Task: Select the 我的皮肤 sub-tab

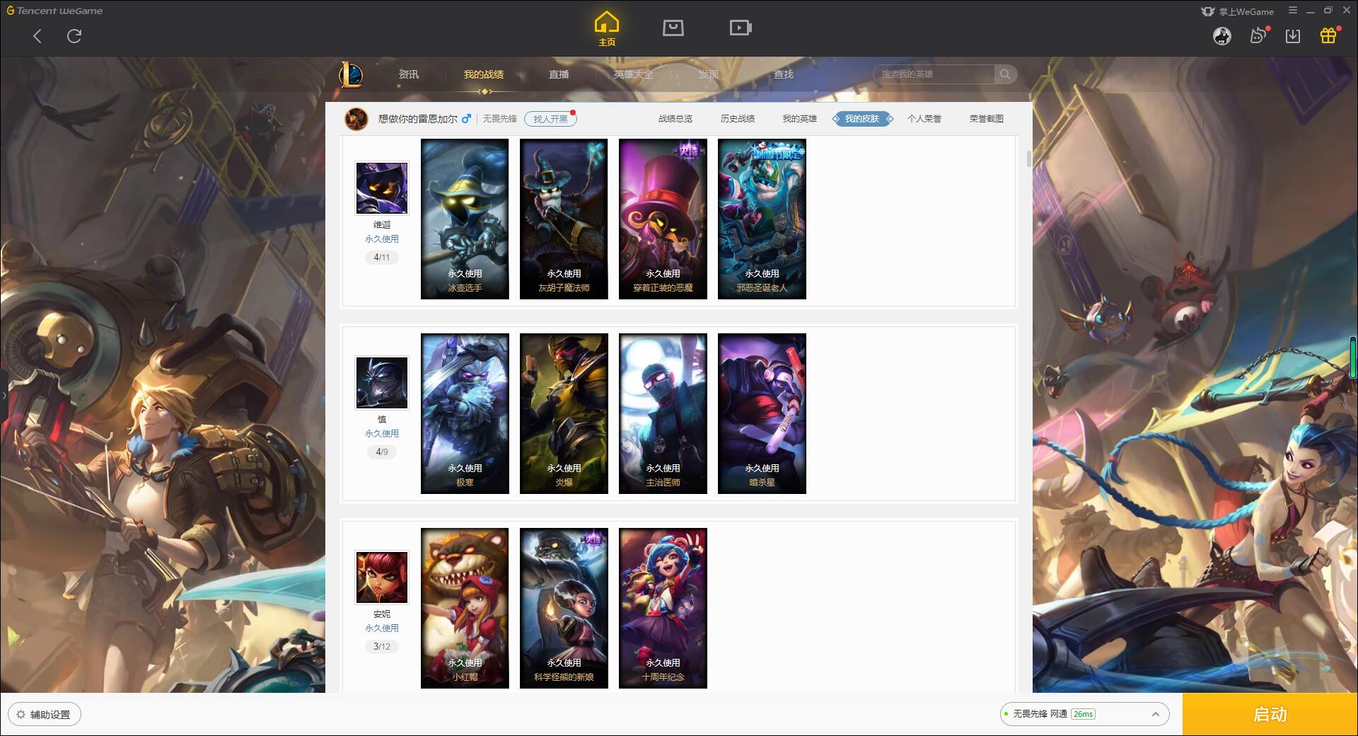Action: point(862,119)
